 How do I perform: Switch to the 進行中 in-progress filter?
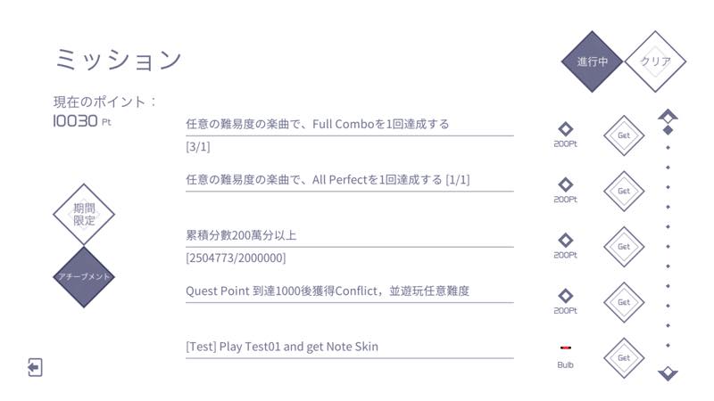592,61
